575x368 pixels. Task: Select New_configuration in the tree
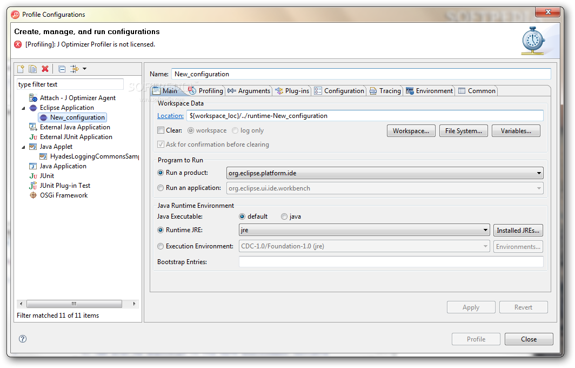coord(72,117)
